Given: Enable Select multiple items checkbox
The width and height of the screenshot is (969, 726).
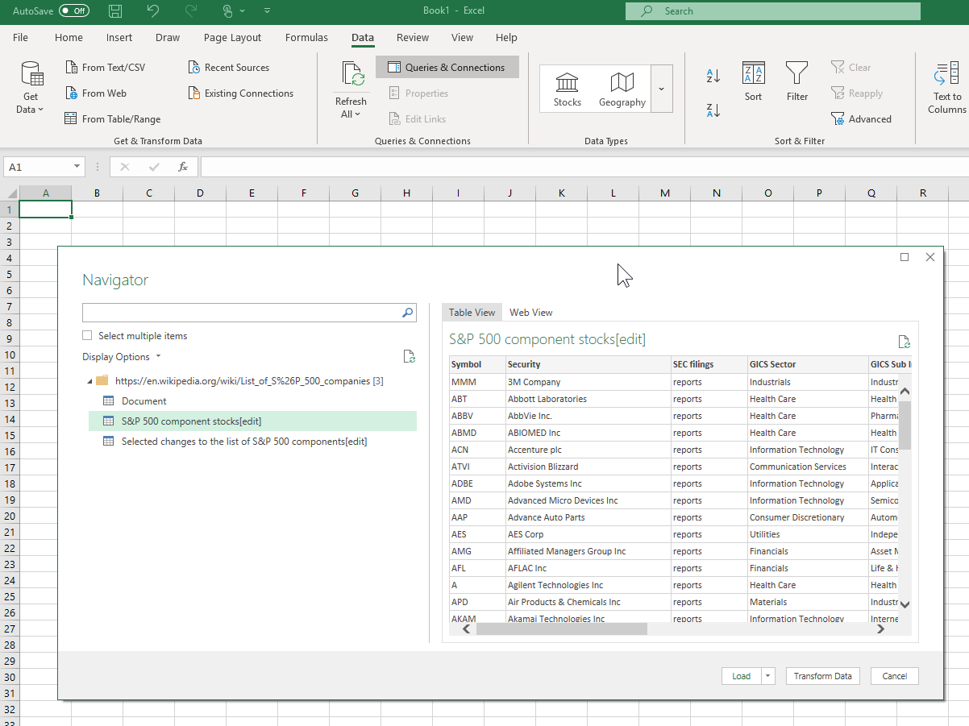Looking at the screenshot, I should click(x=87, y=336).
